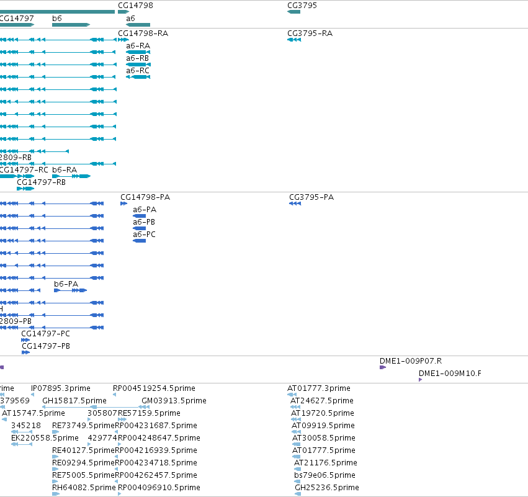Open the b6-RA transcript label
This screenshot has height=497, width=528.
pos(65,170)
